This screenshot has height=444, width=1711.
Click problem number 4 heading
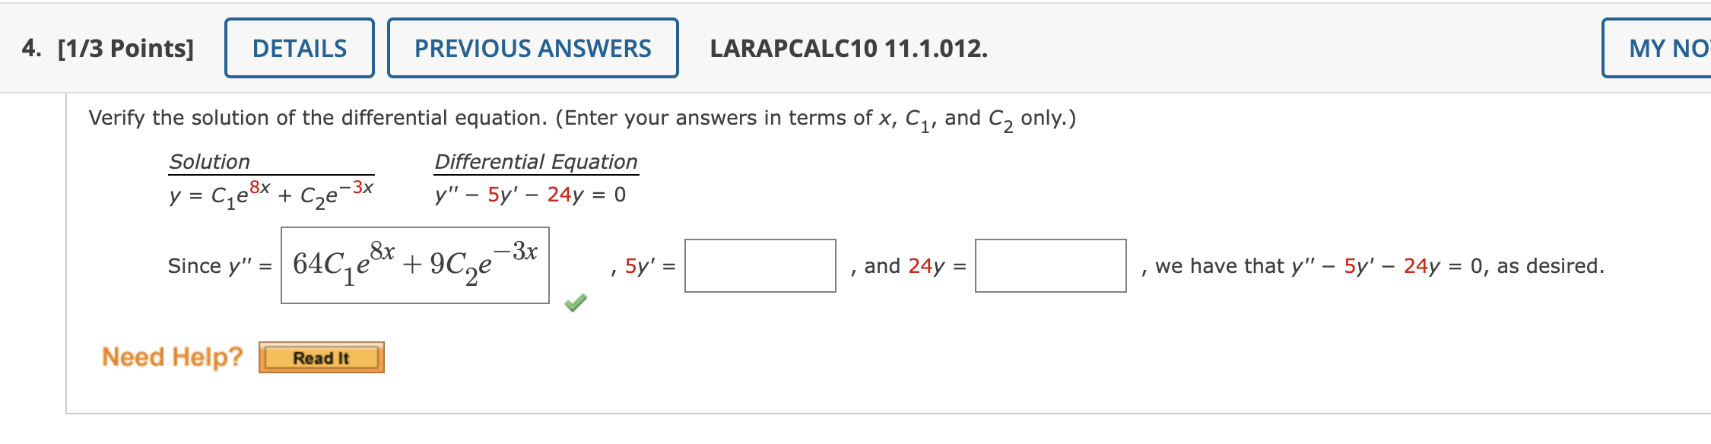[30, 48]
